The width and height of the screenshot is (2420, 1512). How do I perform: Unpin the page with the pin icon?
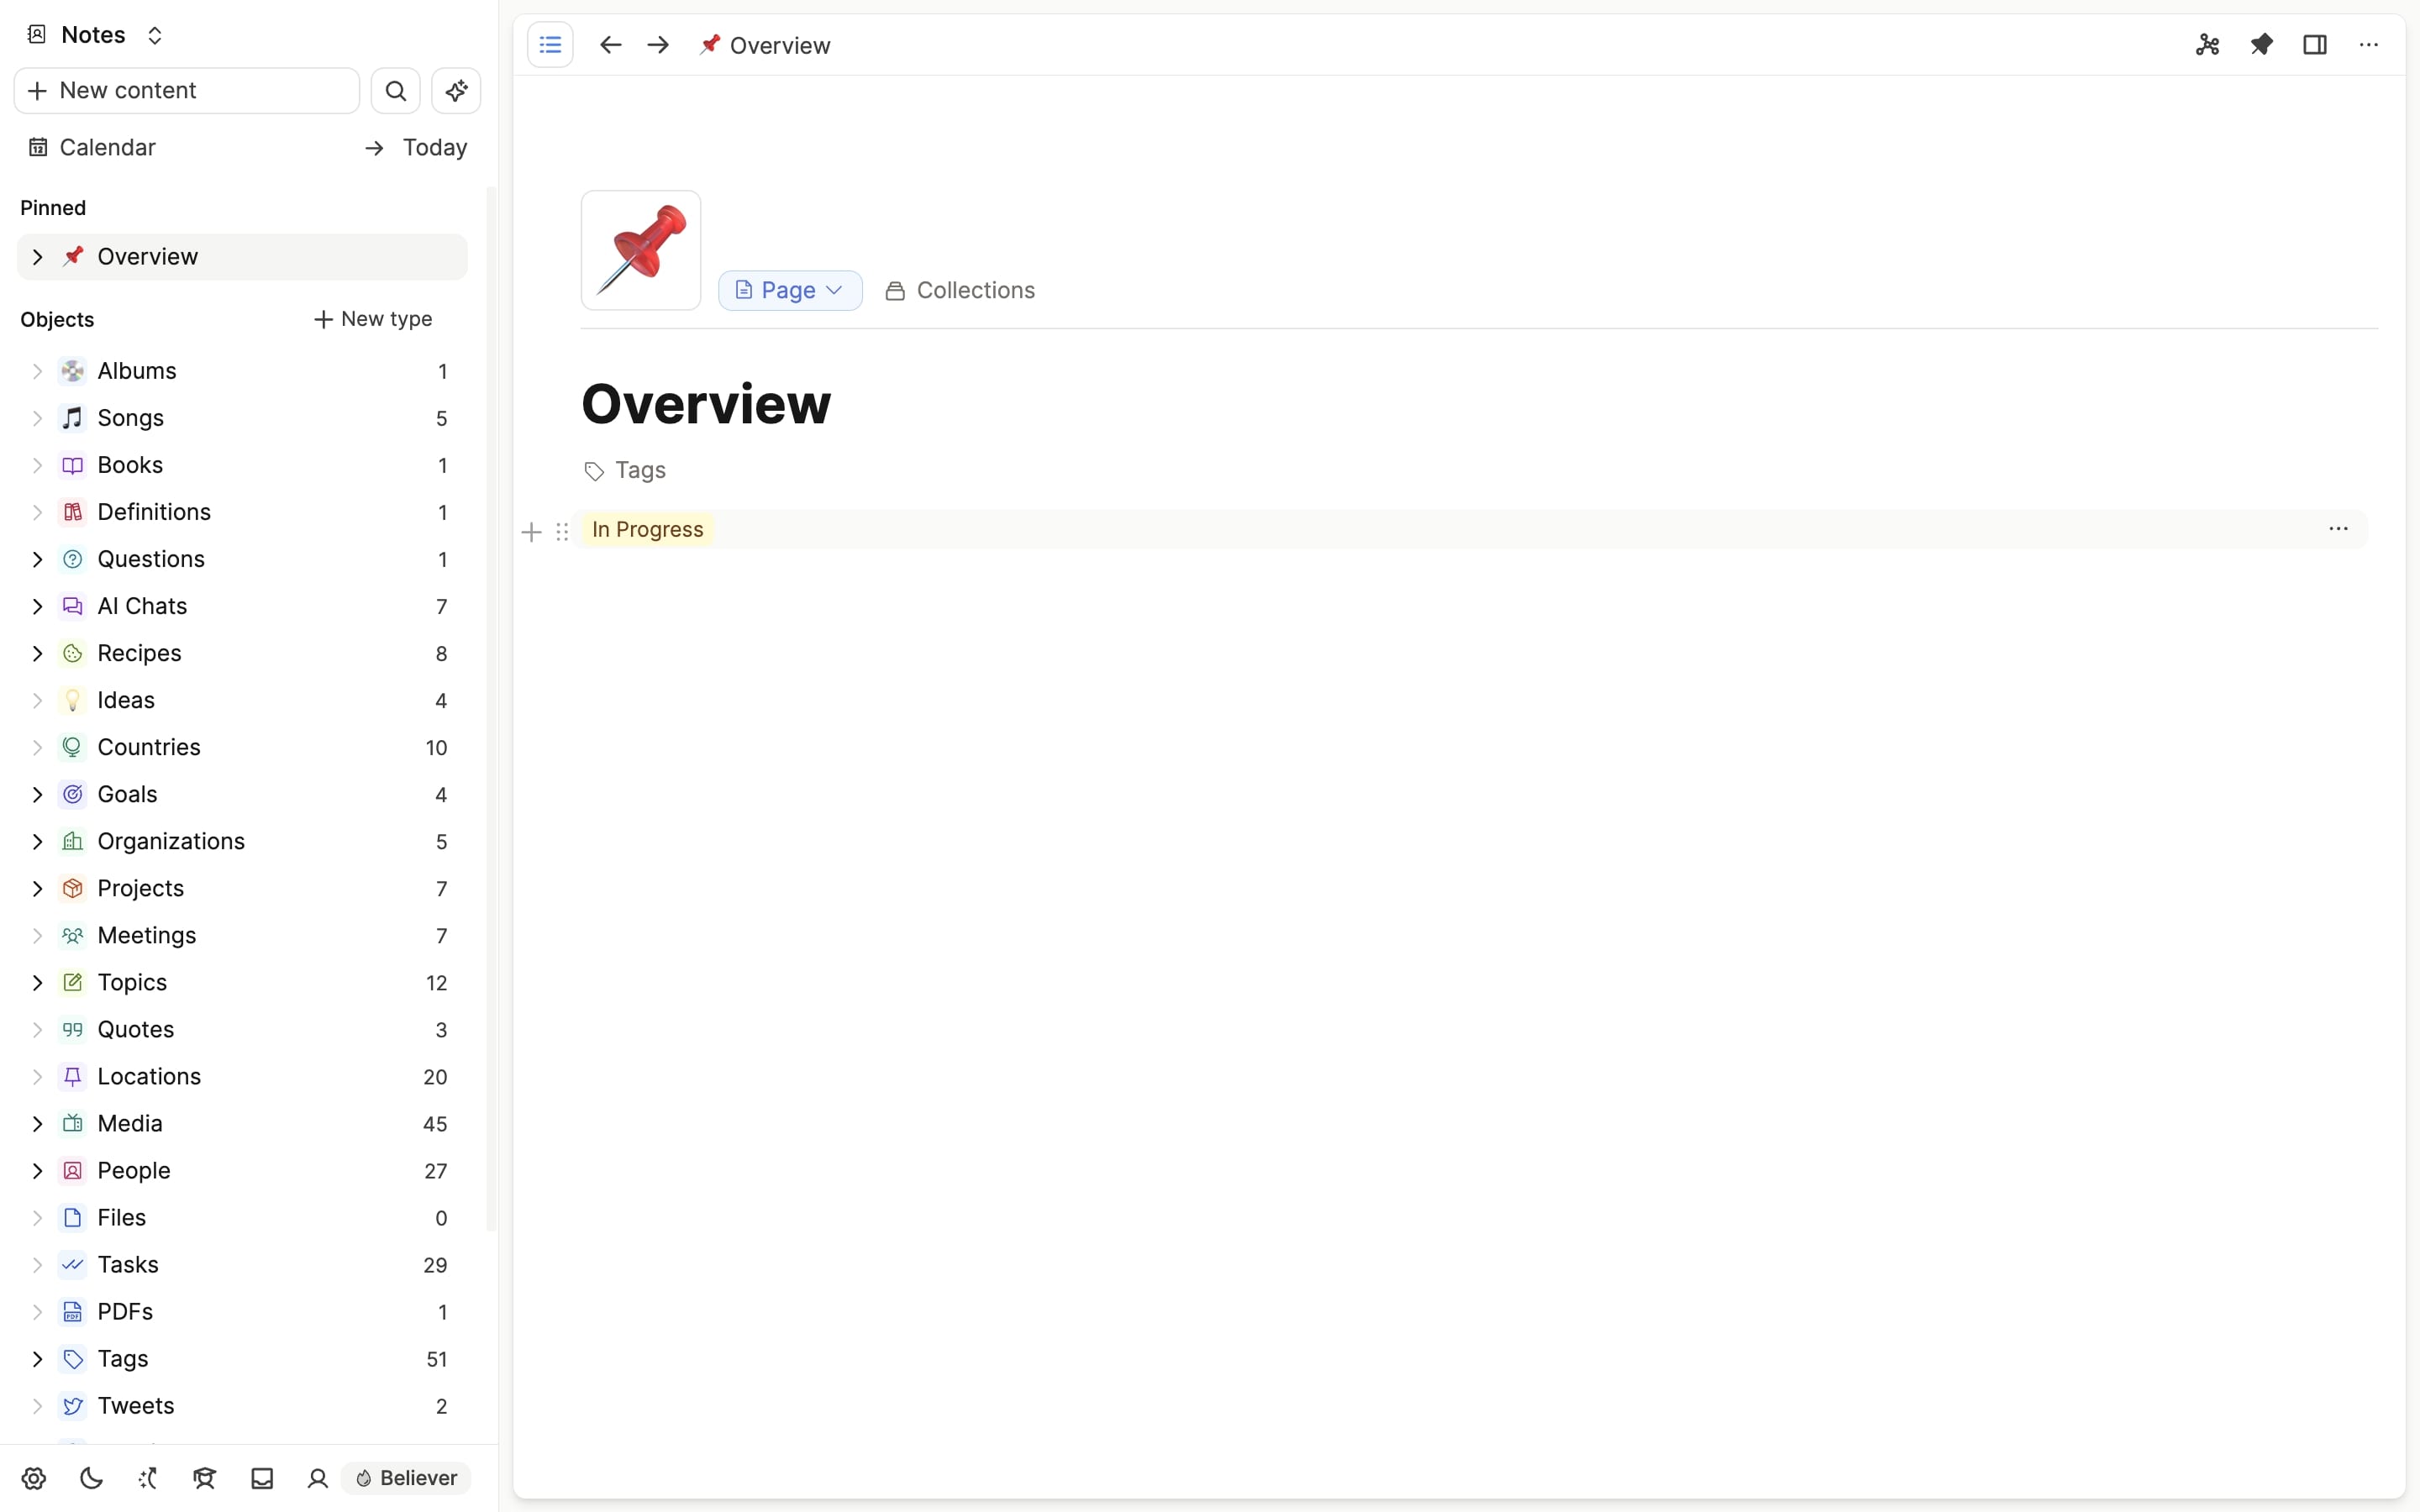pos(2261,45)
